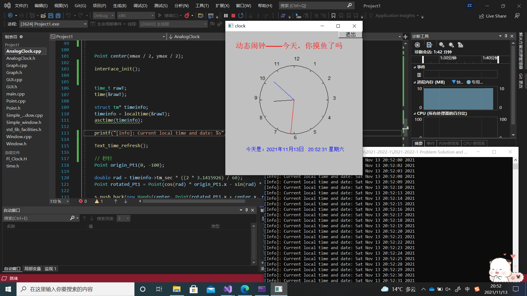Collapse the 事件 section in diagnostics
This screenshot has width=527, height=296.
[x=415, y=67]
